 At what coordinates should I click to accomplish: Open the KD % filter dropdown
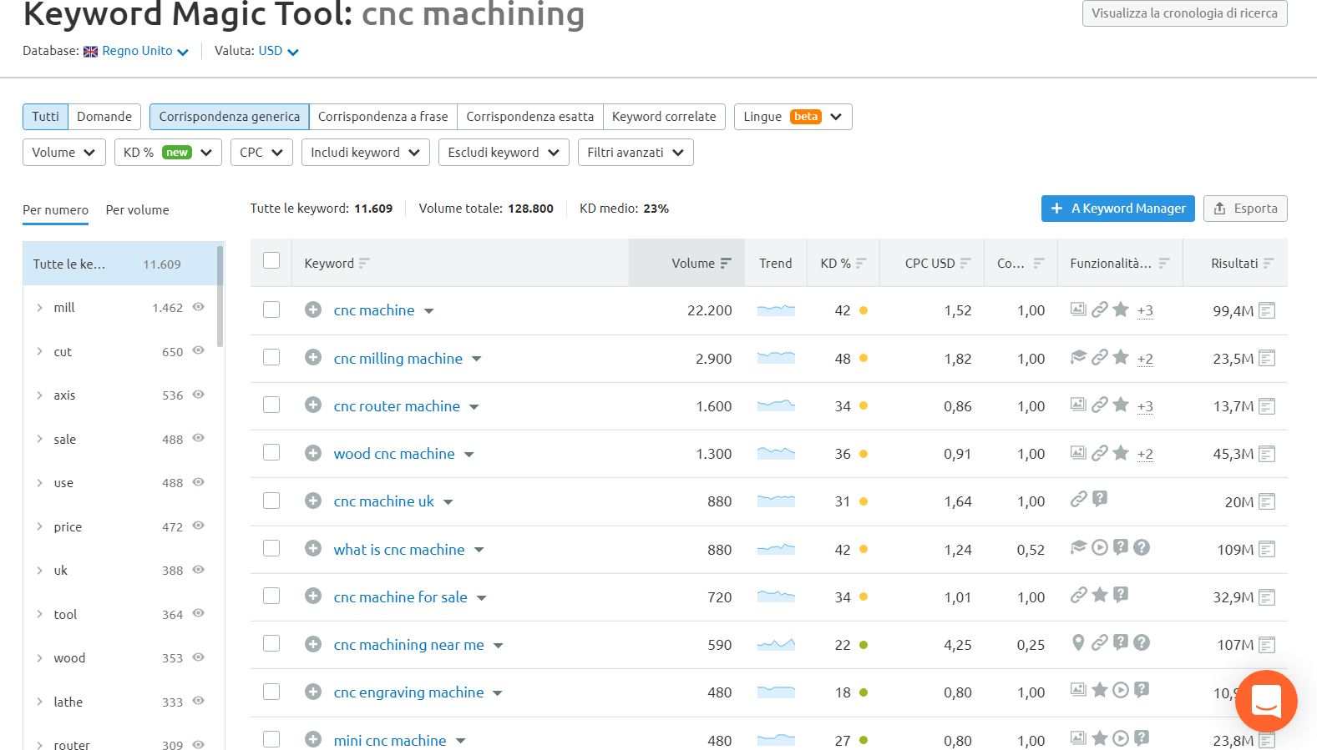tap(168, 153)
